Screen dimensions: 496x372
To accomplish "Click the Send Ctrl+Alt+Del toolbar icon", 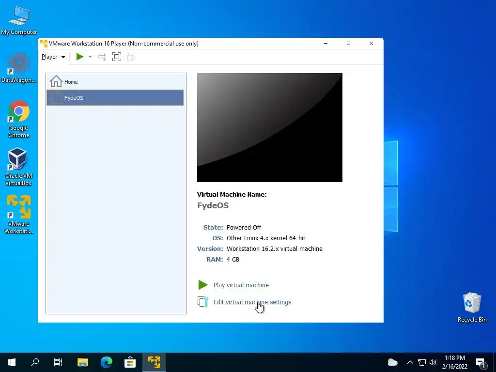I will pyautogui.click(x=102, y=57).
